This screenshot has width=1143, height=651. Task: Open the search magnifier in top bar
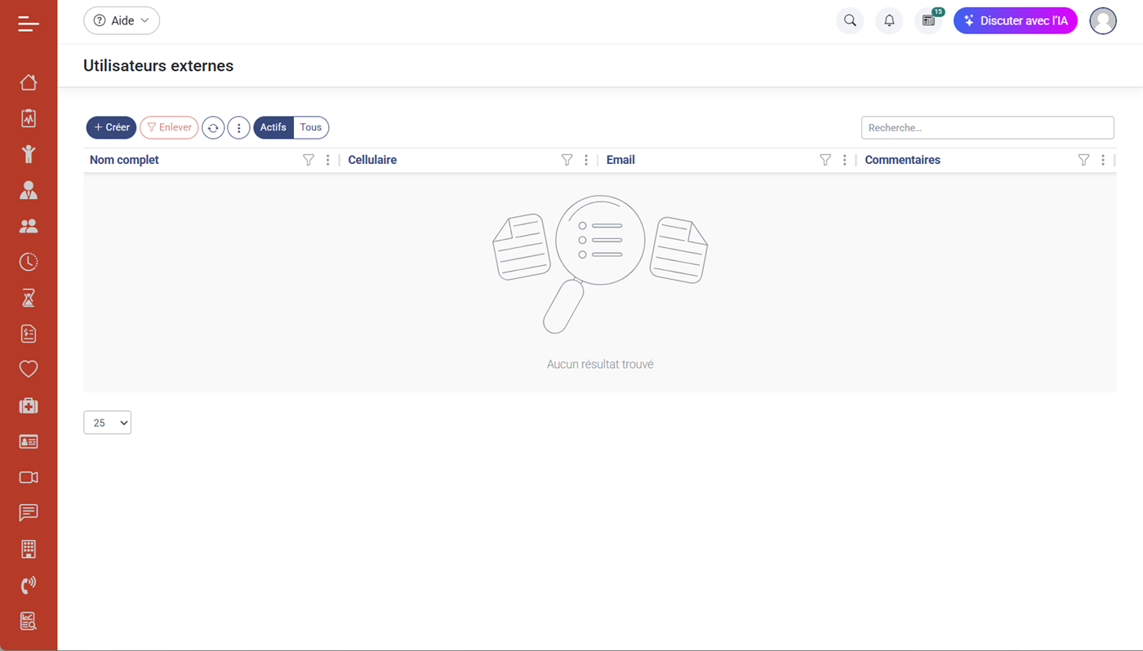click(850, 20)
